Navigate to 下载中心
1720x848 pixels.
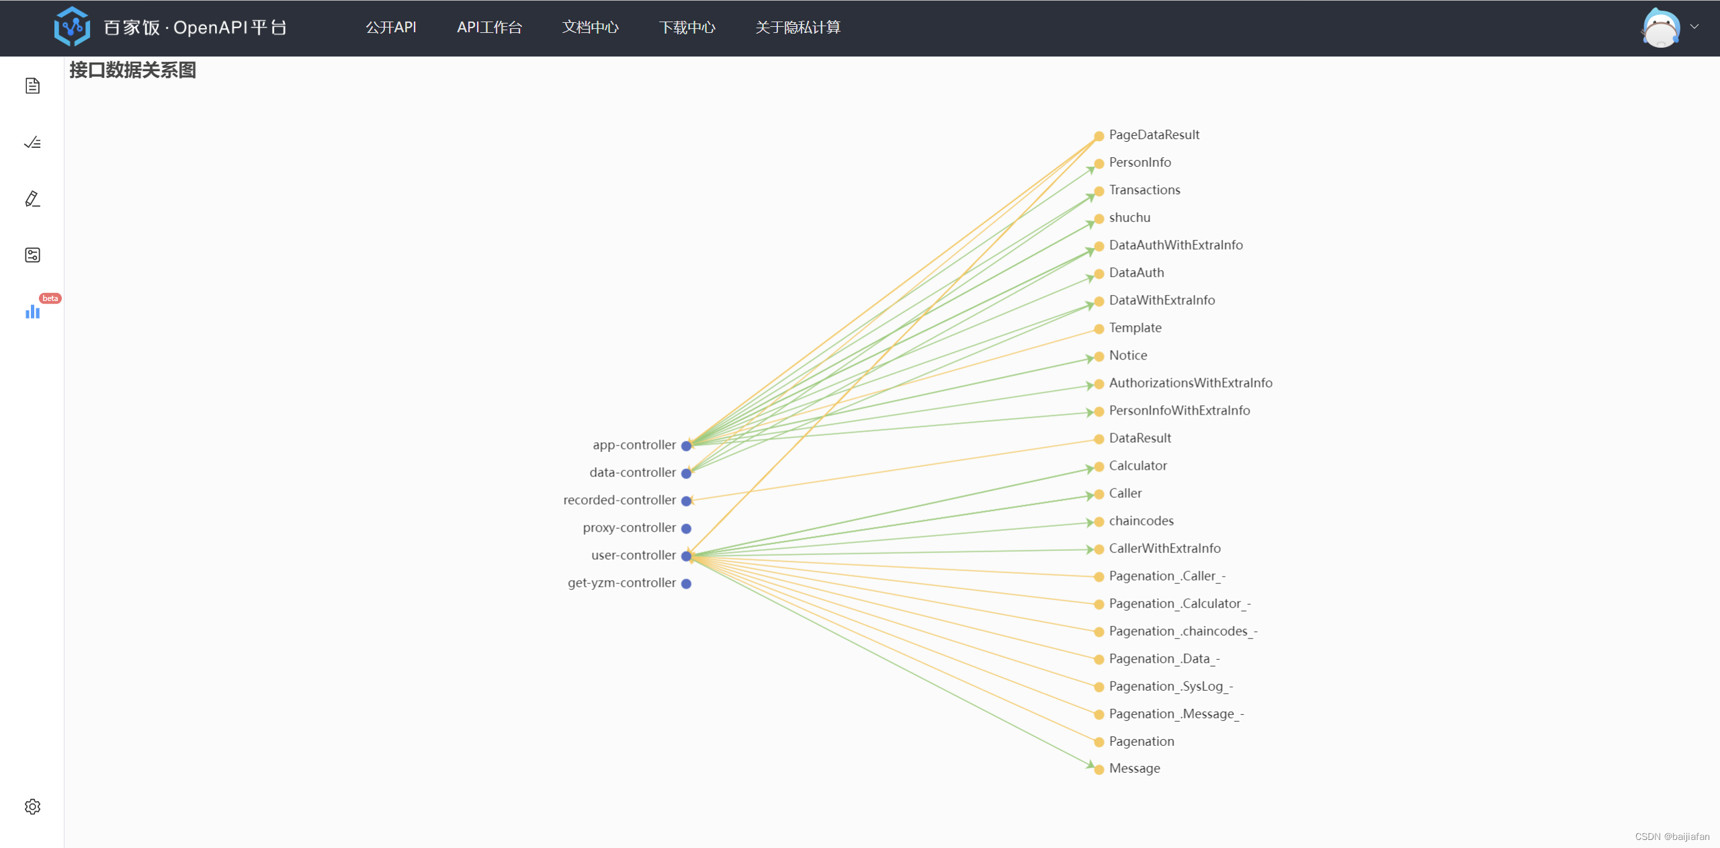click(687, 28)
